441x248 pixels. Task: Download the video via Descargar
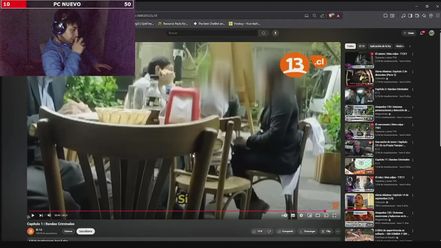308,231
